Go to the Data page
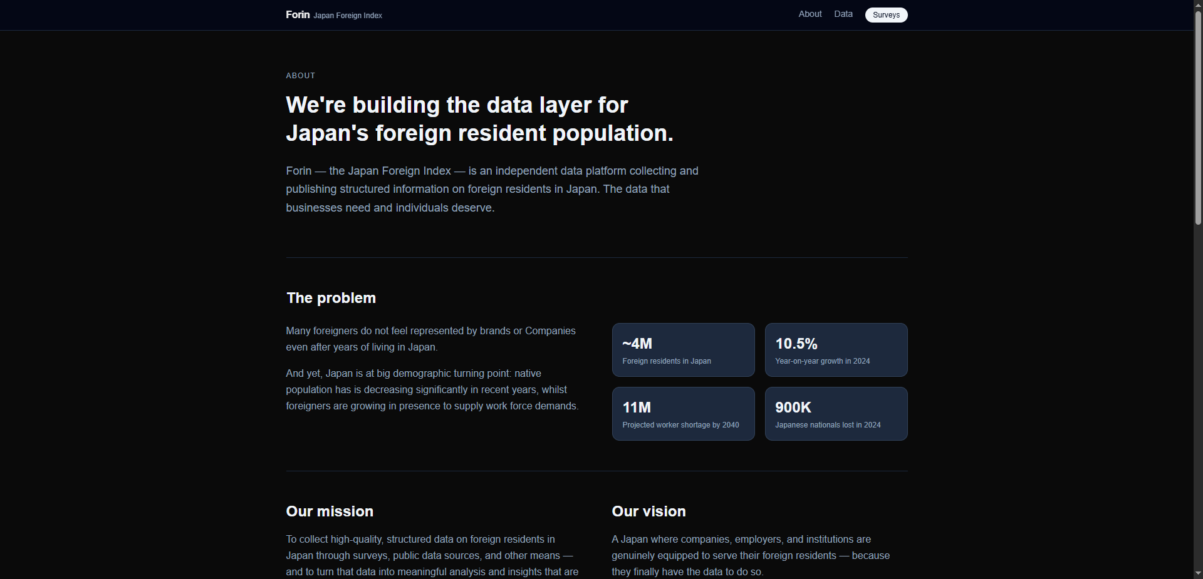This screenshot has height=579, width=1203. click(843, 14)
